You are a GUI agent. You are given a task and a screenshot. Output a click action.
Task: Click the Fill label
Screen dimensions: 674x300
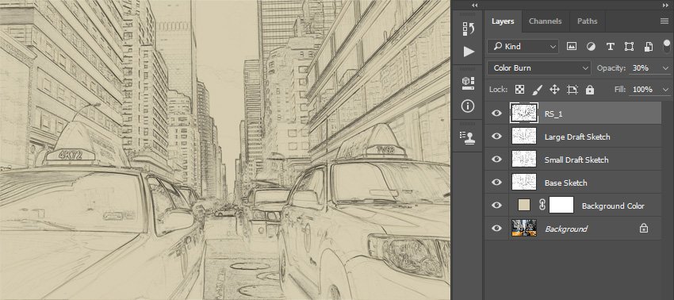pos(620,90)
